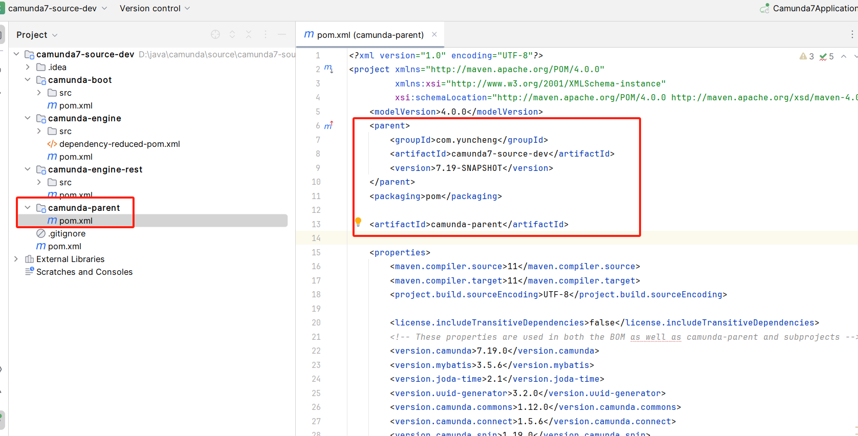Expand src folder under camunda-engine
Image resolution: width=858 pixels, height=436 pixels.
click(39, 131)
